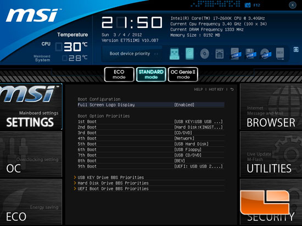302x226 pixels.
Task: Open the UTILITIES section
Action: coord(271,154)
